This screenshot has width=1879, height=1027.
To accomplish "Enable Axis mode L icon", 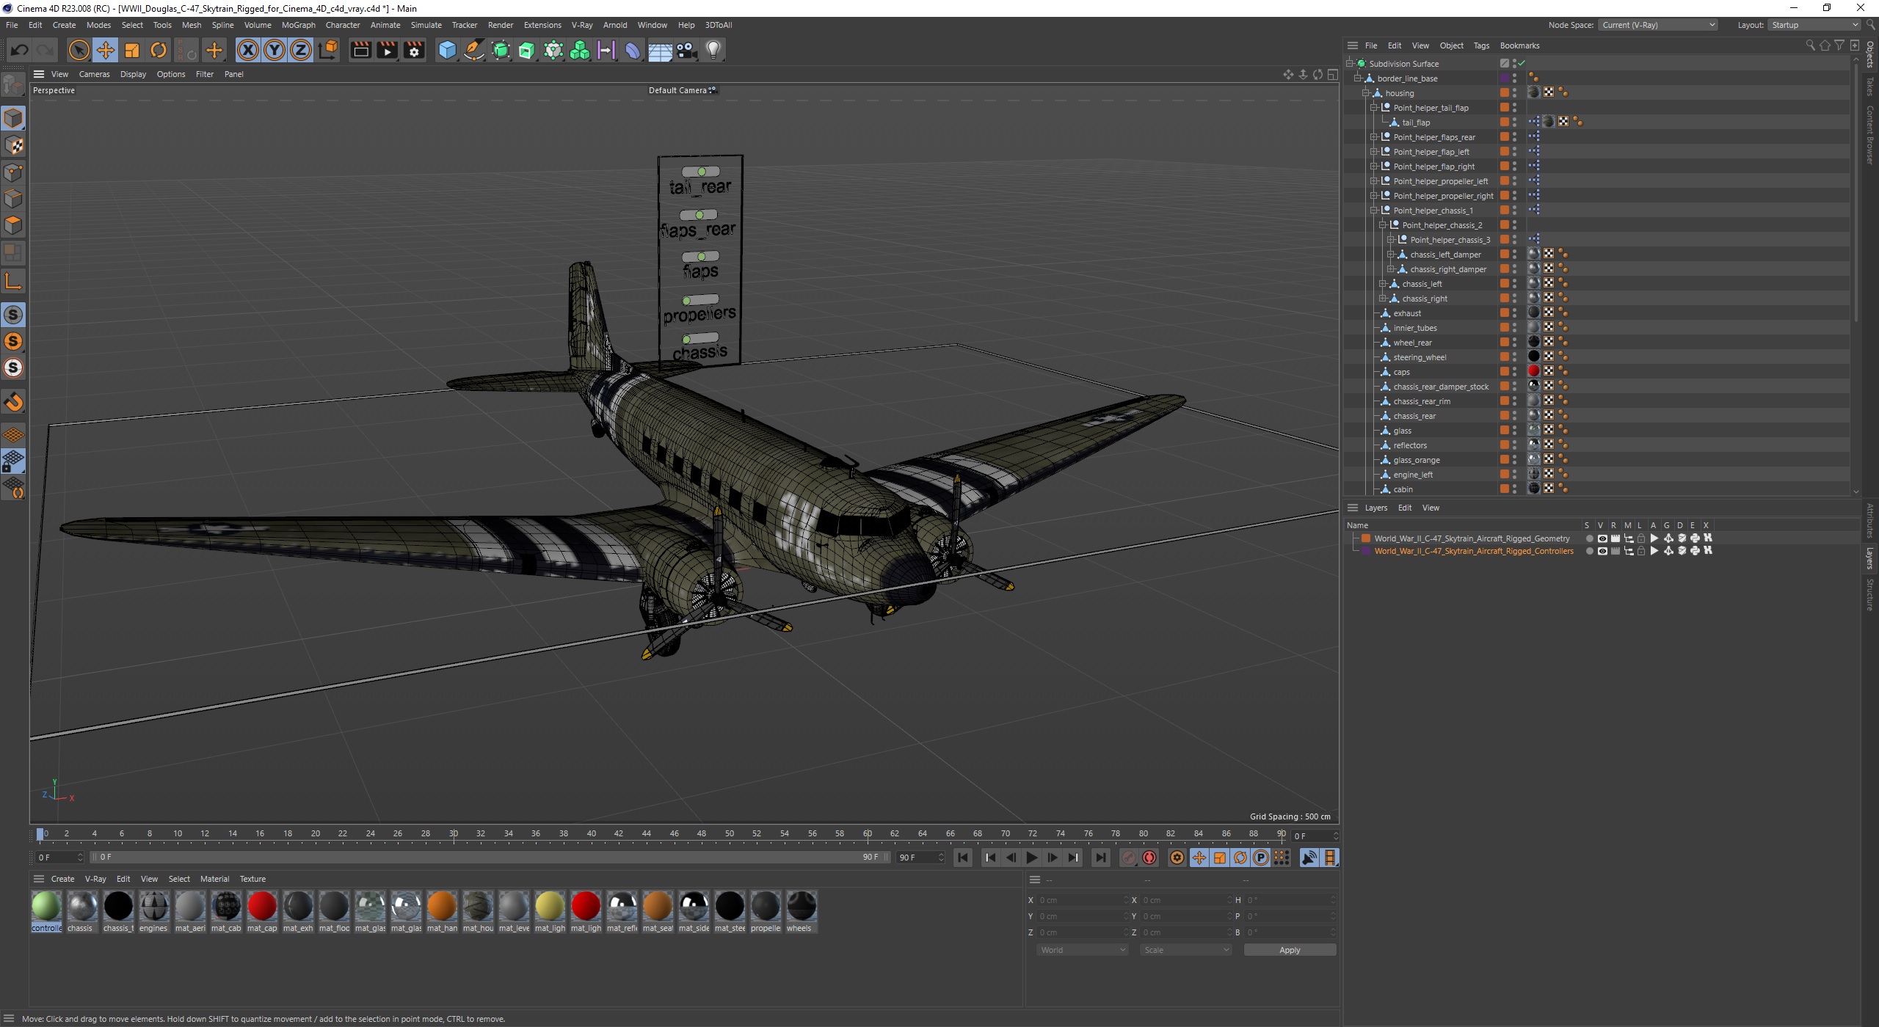I will (13, 281).
